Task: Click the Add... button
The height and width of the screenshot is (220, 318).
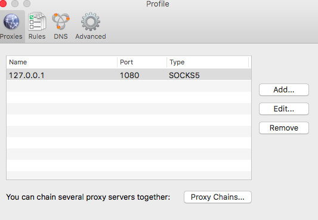Action: click(x=284, y=90)
